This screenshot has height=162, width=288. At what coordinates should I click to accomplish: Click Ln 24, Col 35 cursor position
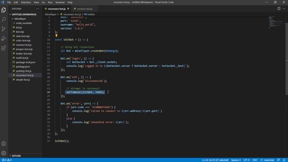(215, 160)
